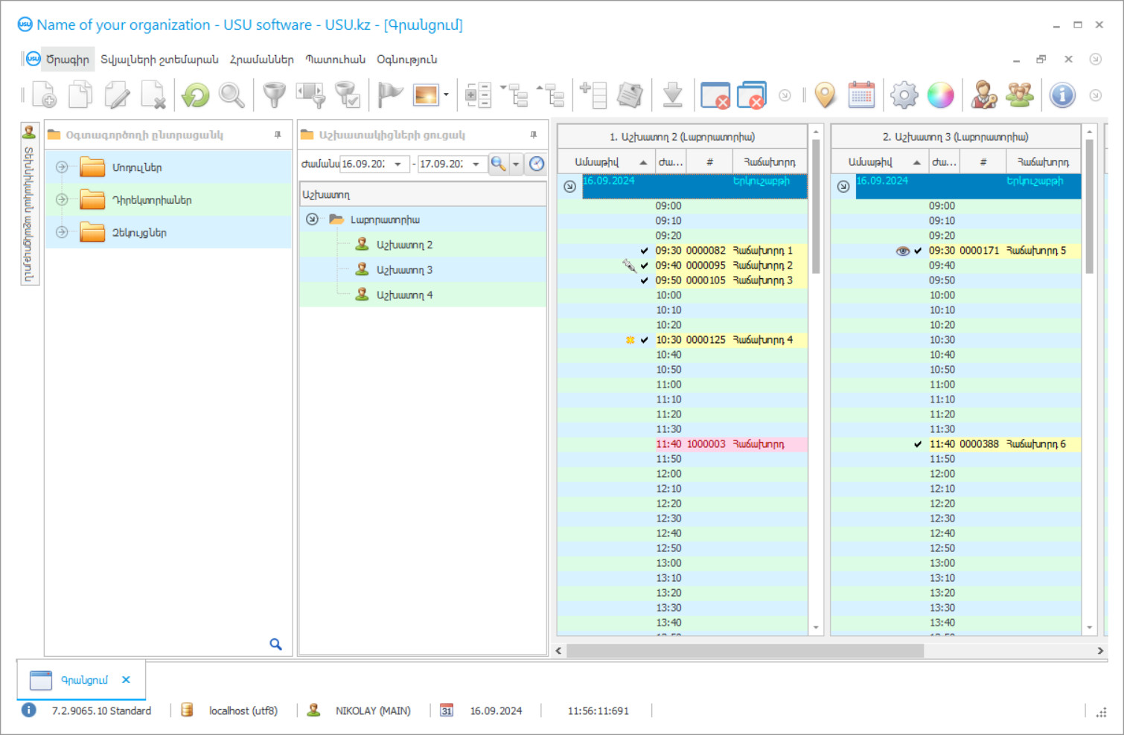Image resolution: width=1124 pixels, height=735 pixels.
Task: Click the copy record toolbar icon
Action: click(80, 95)
